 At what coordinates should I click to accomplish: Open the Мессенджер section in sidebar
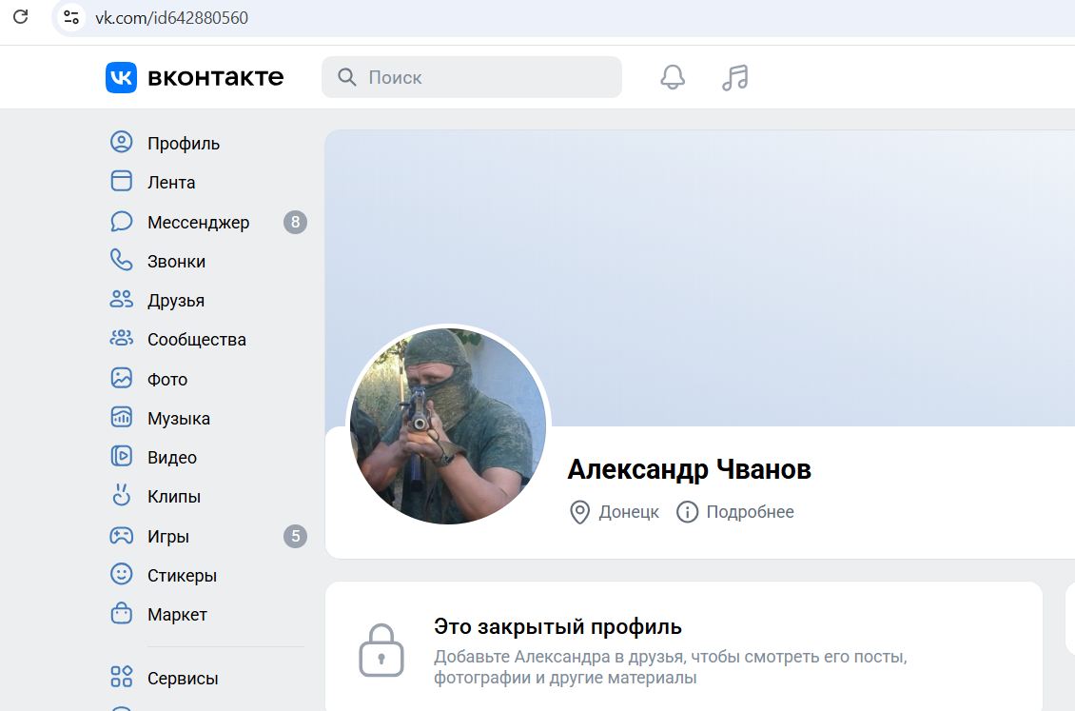197,222
